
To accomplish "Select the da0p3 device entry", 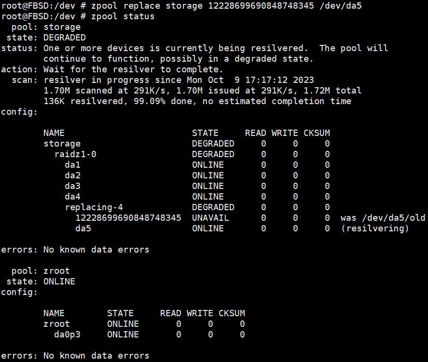I will [67, 335].
